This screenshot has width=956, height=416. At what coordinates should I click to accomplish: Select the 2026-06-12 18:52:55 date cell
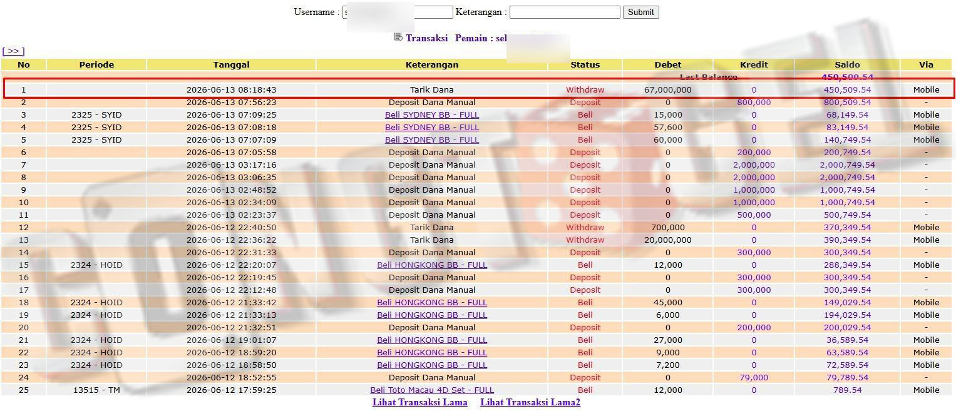231,378
